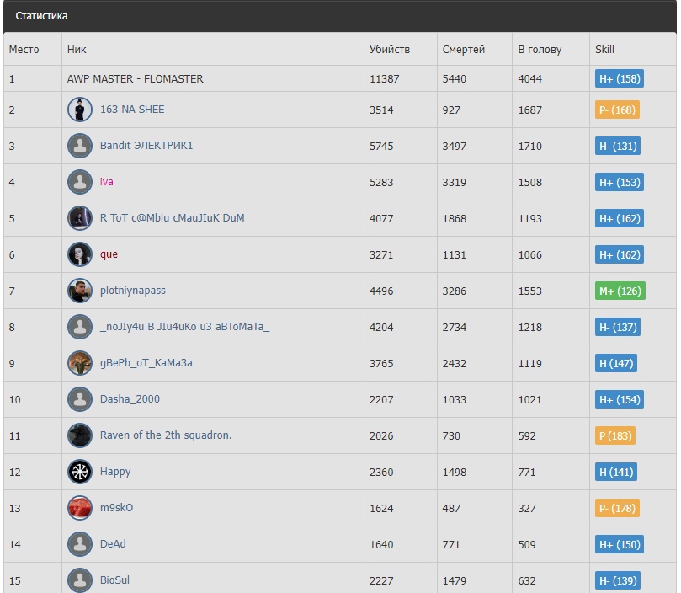Click the green M+ (126) skill badge
The image size is (681, 593).
620,291
